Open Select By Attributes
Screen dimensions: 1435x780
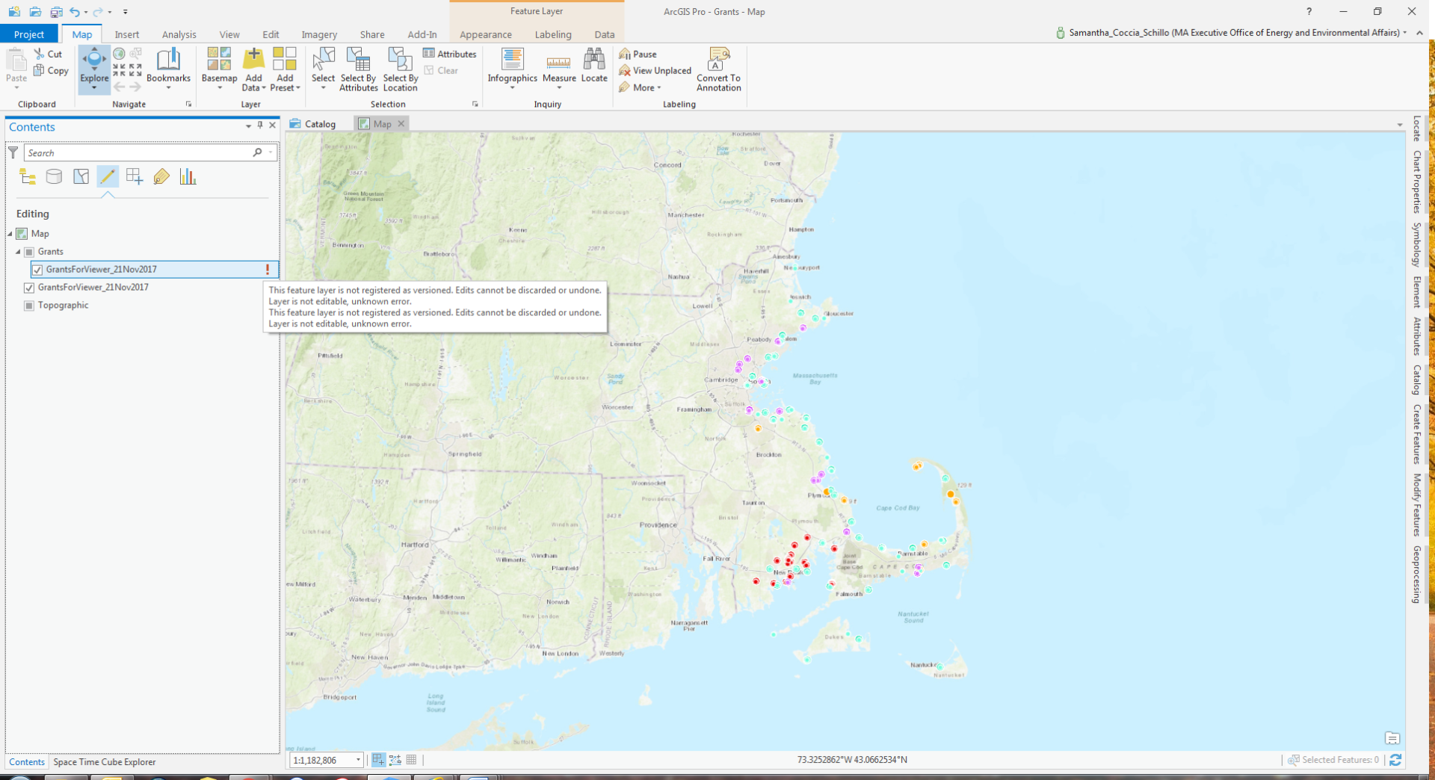pyautogui.click(x=359, y=69)
